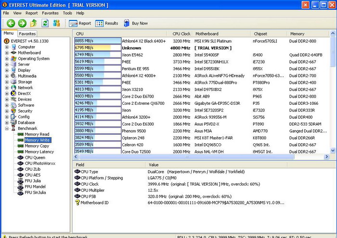This screenshot has width=337, height=238.
Task: Click the CPU Queen chip icon
Action: point(20,158)
